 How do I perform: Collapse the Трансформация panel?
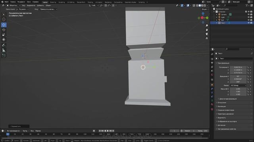pyautogui.click(x=223, y=63)
